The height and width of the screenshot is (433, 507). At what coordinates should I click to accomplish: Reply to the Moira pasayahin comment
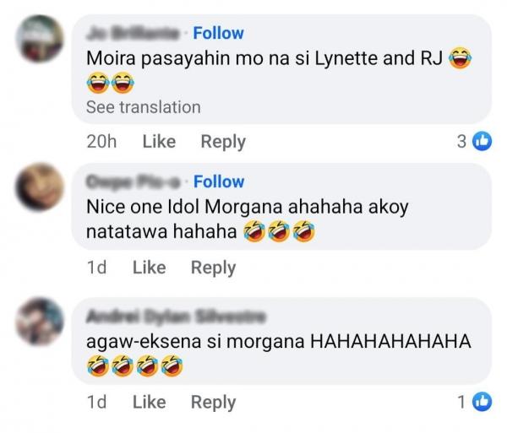tap(223, 142)
